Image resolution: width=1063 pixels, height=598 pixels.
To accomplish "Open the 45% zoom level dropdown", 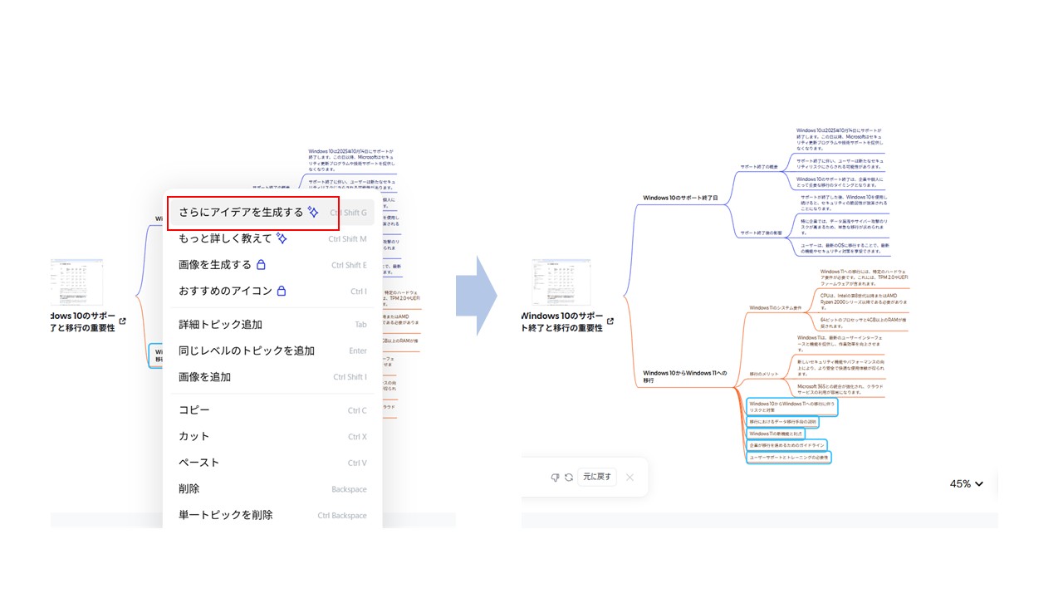I will [x=967, y=483].
